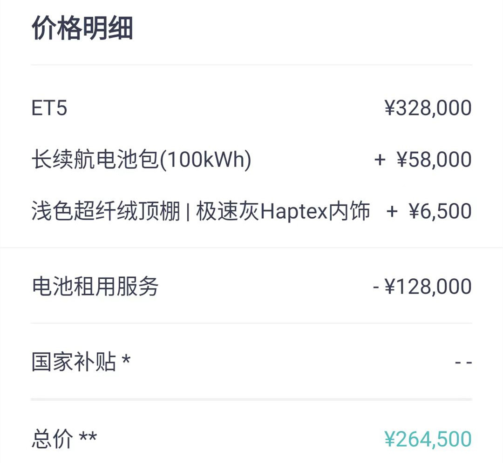Click the ¥128,000 rental deduction amount

(428, 287)
